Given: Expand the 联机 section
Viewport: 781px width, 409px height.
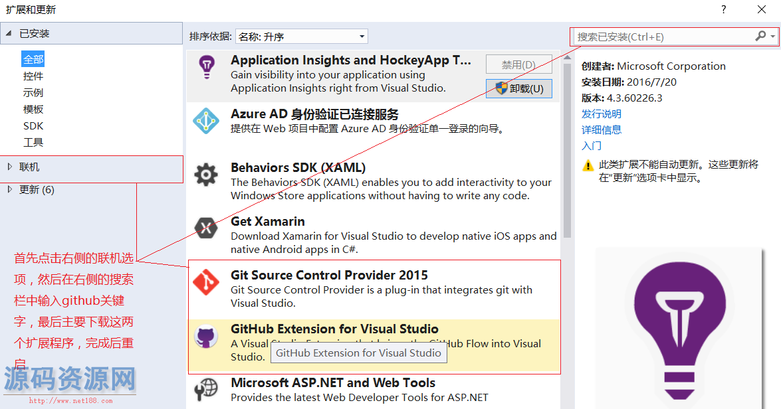Looking at the screenshot, I should tap(9, 167).
